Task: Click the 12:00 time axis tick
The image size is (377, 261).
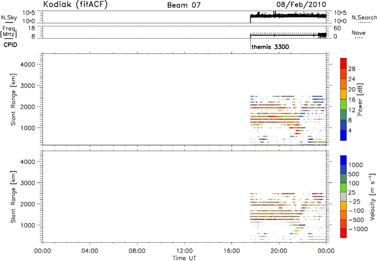Action: (184, 251)
